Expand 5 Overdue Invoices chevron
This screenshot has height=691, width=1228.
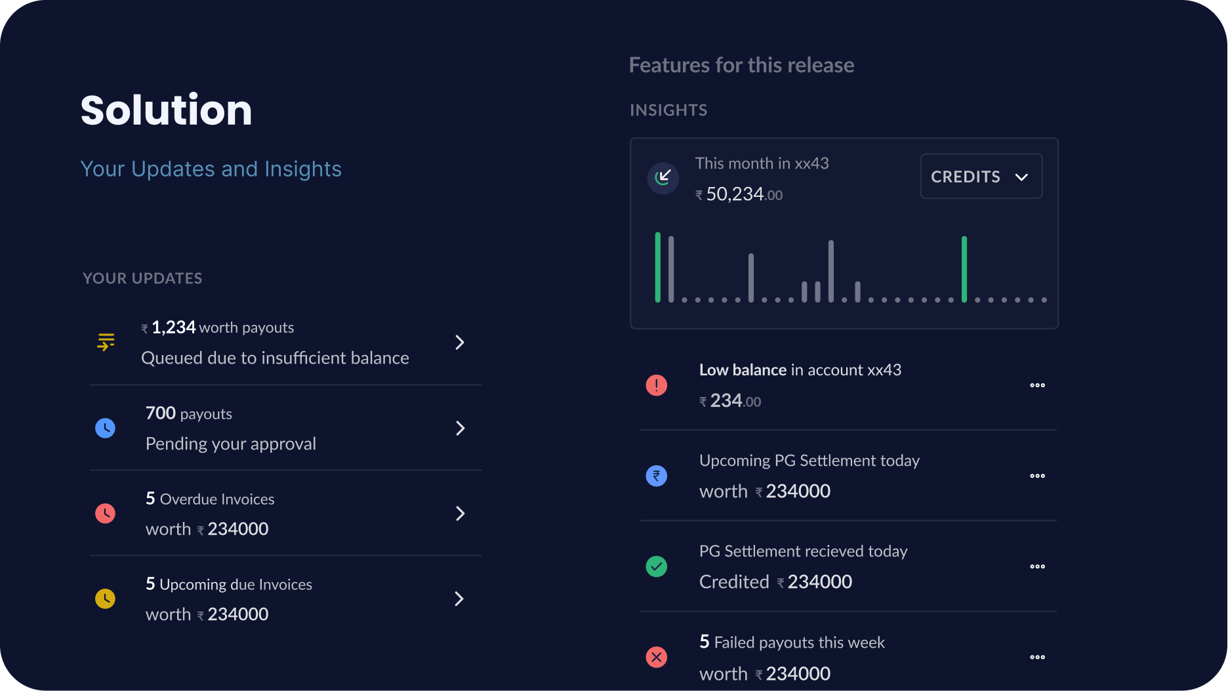point(460,513)
